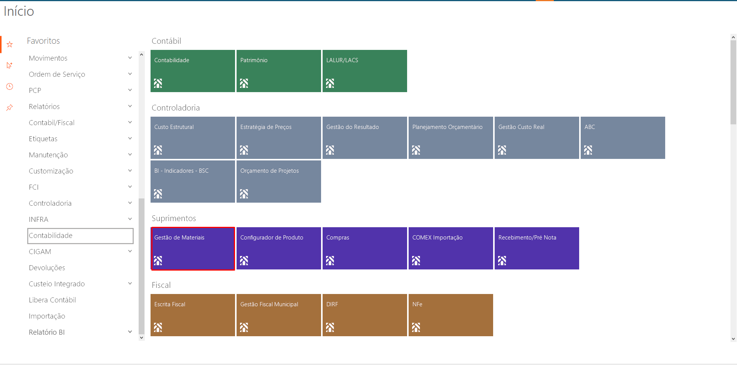Click the star Favoritos sidebar icon
This screenshot has height=365, width=737.
point(10,45)
